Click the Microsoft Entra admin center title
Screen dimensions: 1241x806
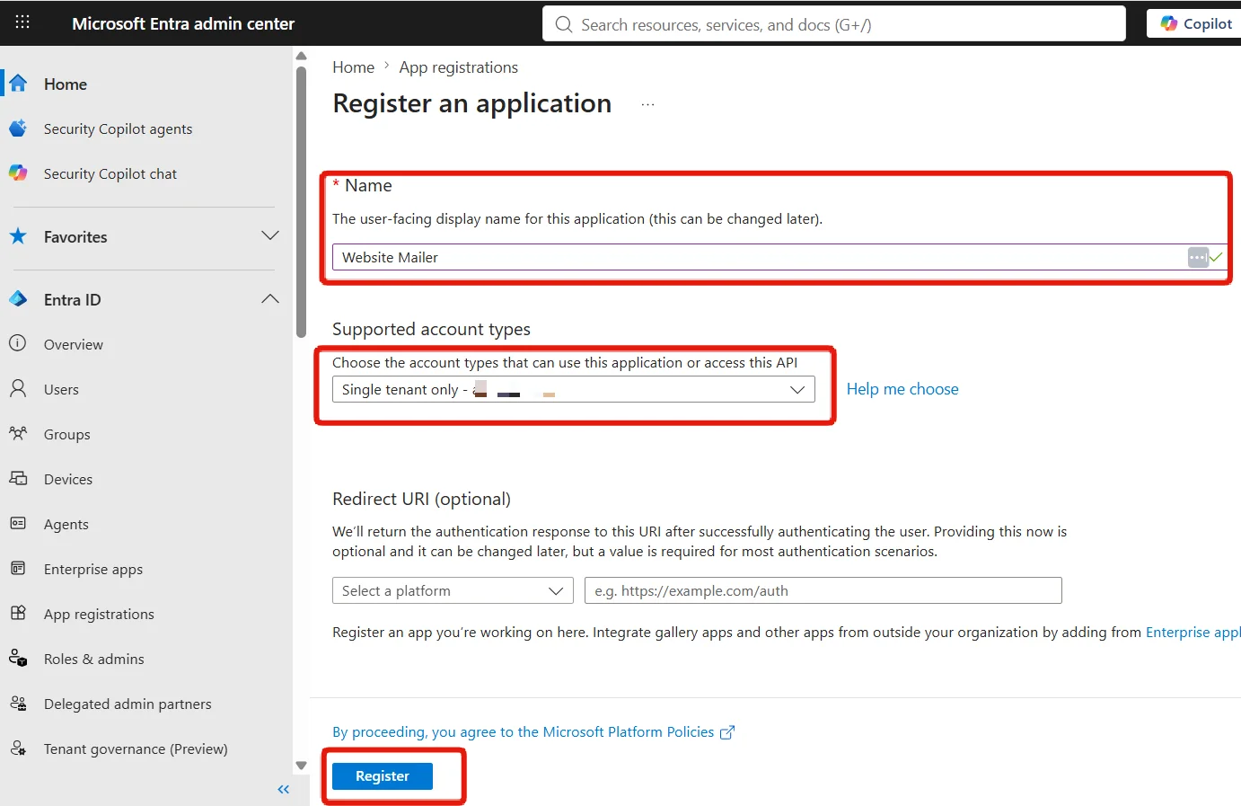click(x=183, y=23)
